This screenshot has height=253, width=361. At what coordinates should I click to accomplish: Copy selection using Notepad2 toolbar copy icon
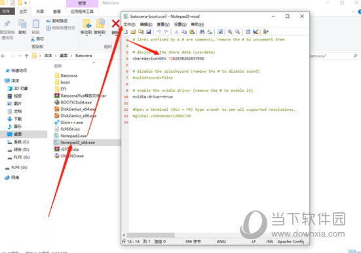coord(184,32)
